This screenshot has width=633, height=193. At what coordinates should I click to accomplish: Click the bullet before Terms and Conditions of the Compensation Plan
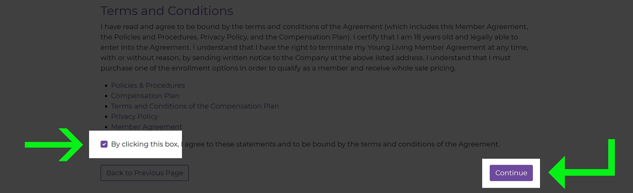106,106
